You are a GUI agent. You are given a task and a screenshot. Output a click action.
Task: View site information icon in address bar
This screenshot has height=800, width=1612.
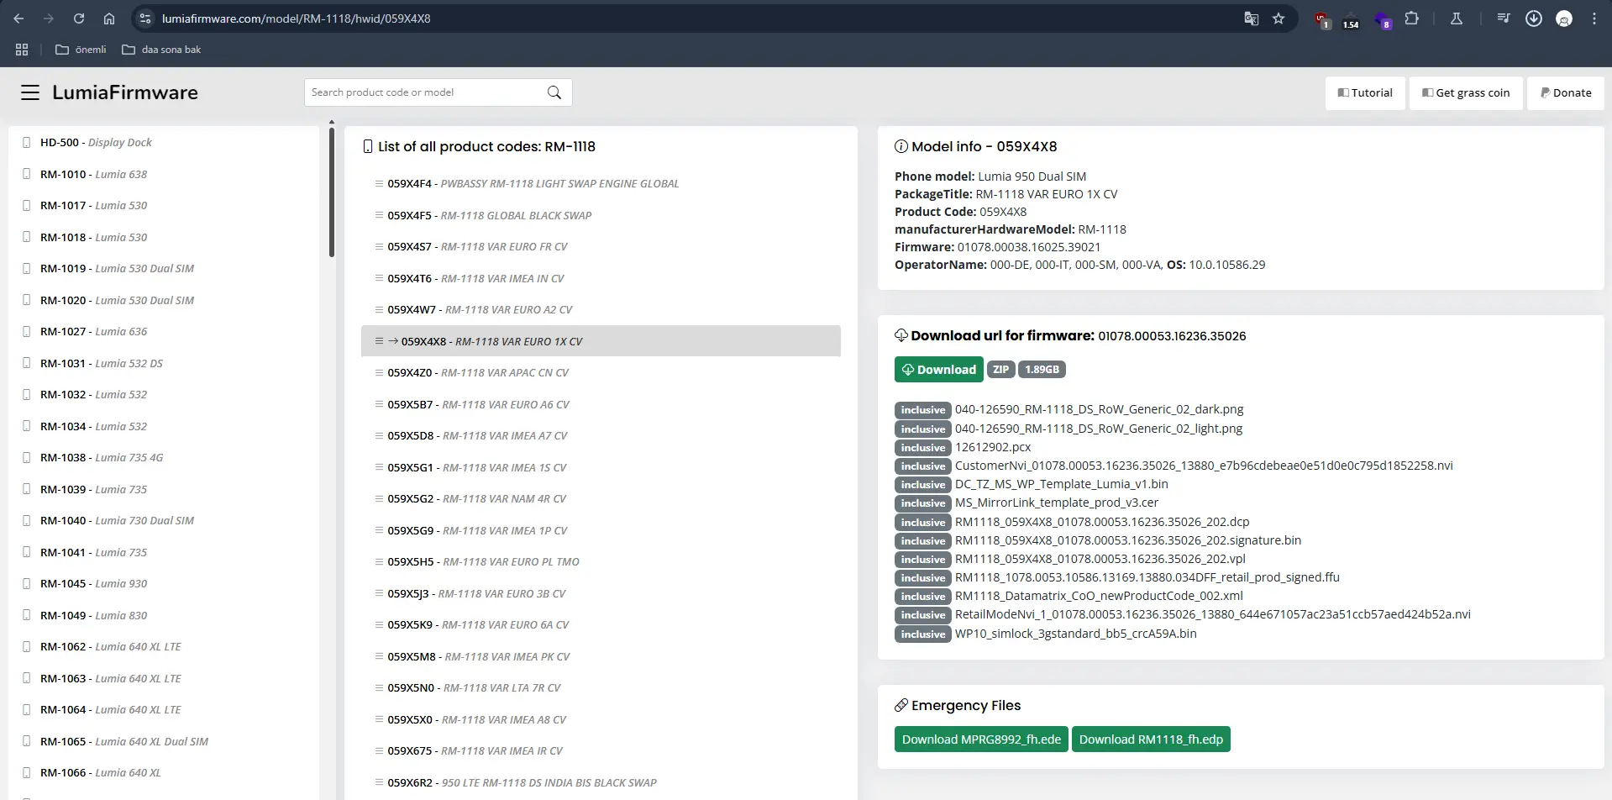[x=145, y=18]
